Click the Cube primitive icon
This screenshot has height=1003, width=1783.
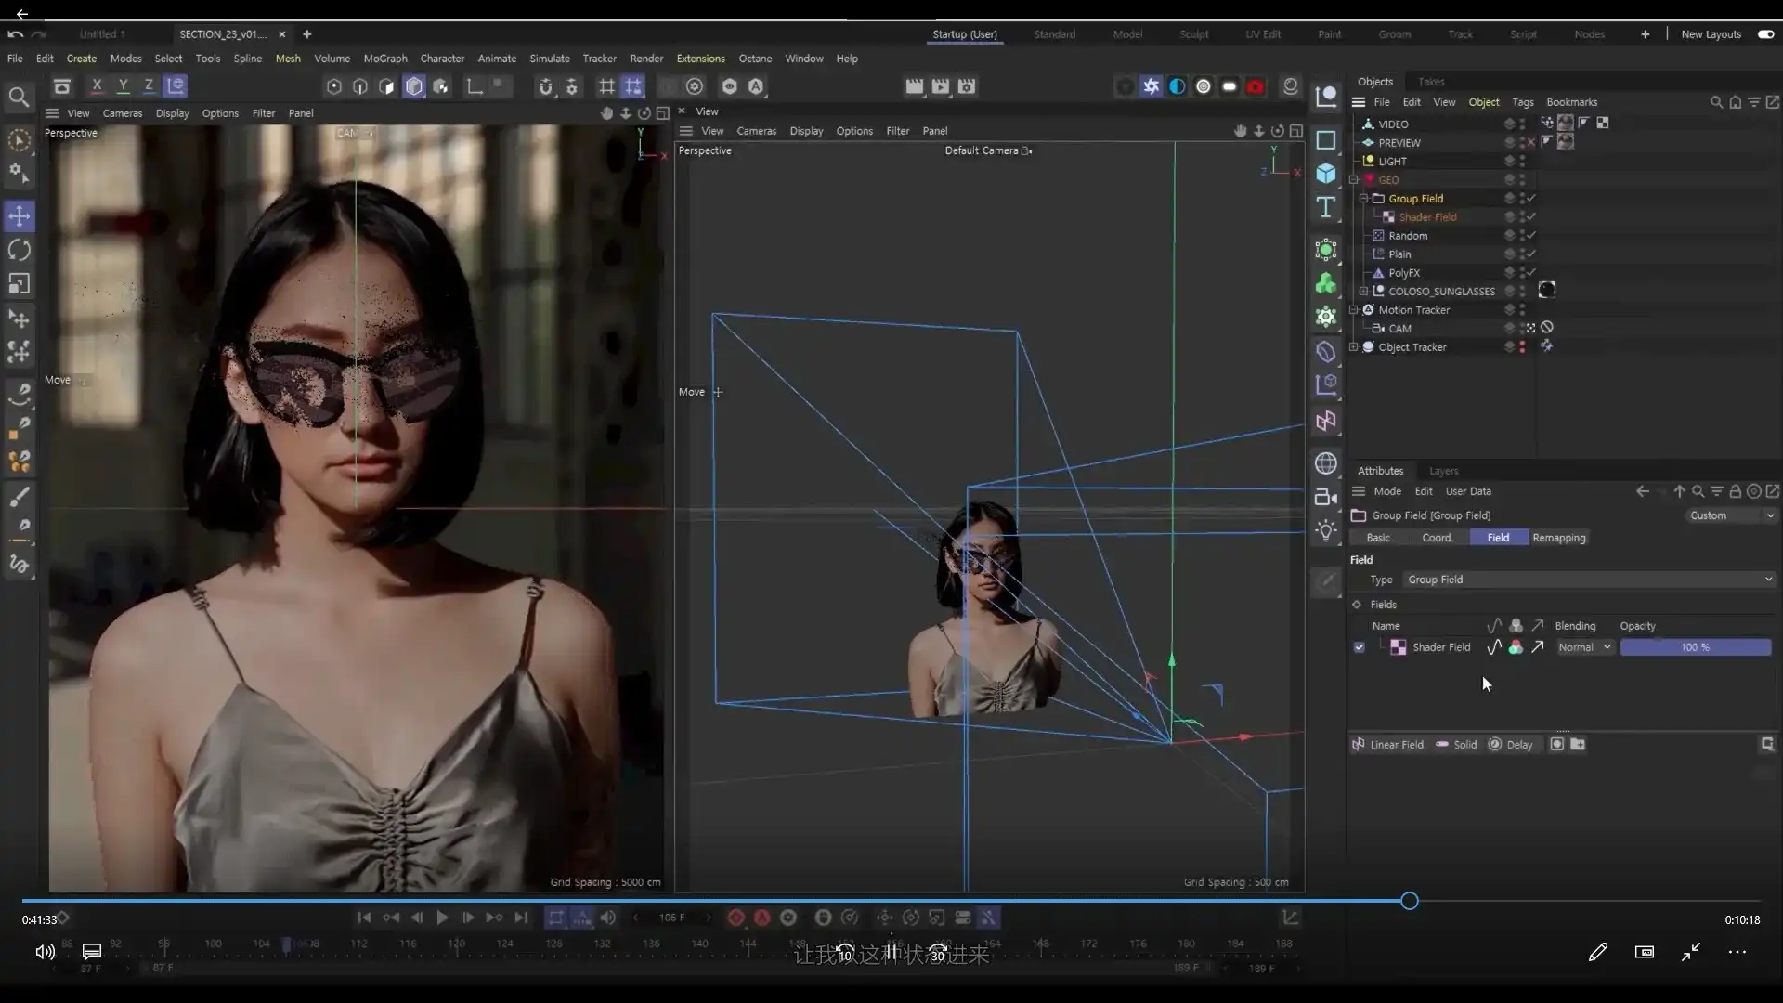coord(1326,174)
